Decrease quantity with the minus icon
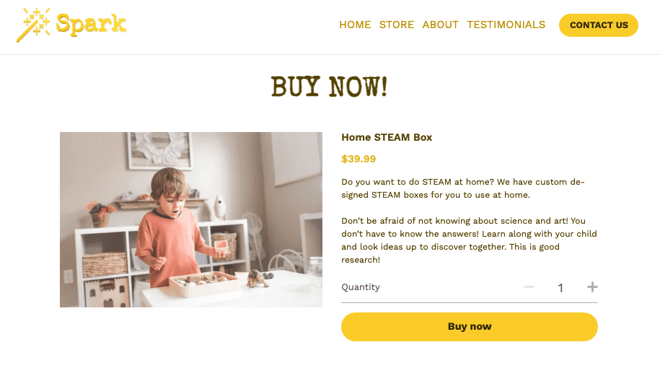This screenshot has width=660, height=381. [529, 287]
